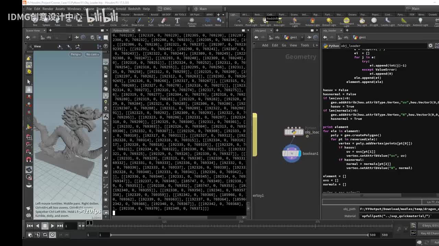Viewport: 439px width, 246px height.
Task: Play the timeline forward
Action: pos(52,225)
